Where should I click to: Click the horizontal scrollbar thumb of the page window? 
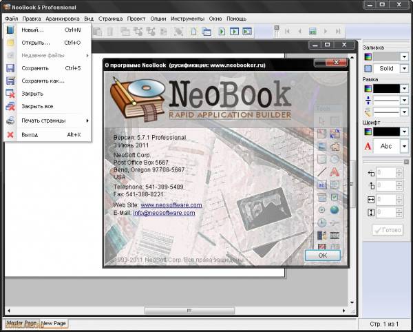(x=189, y=311)
